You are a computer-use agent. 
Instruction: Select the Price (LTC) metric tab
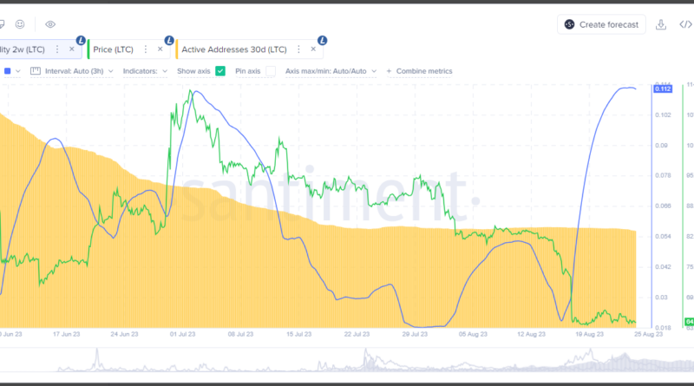coord(114,49)
